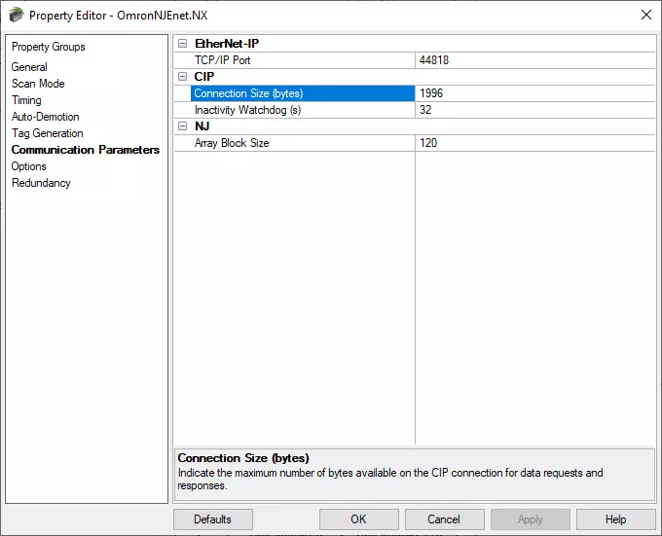Click the Property Groups heading
Viewport: 662px width, 536px height.
(x=48, y=47)
